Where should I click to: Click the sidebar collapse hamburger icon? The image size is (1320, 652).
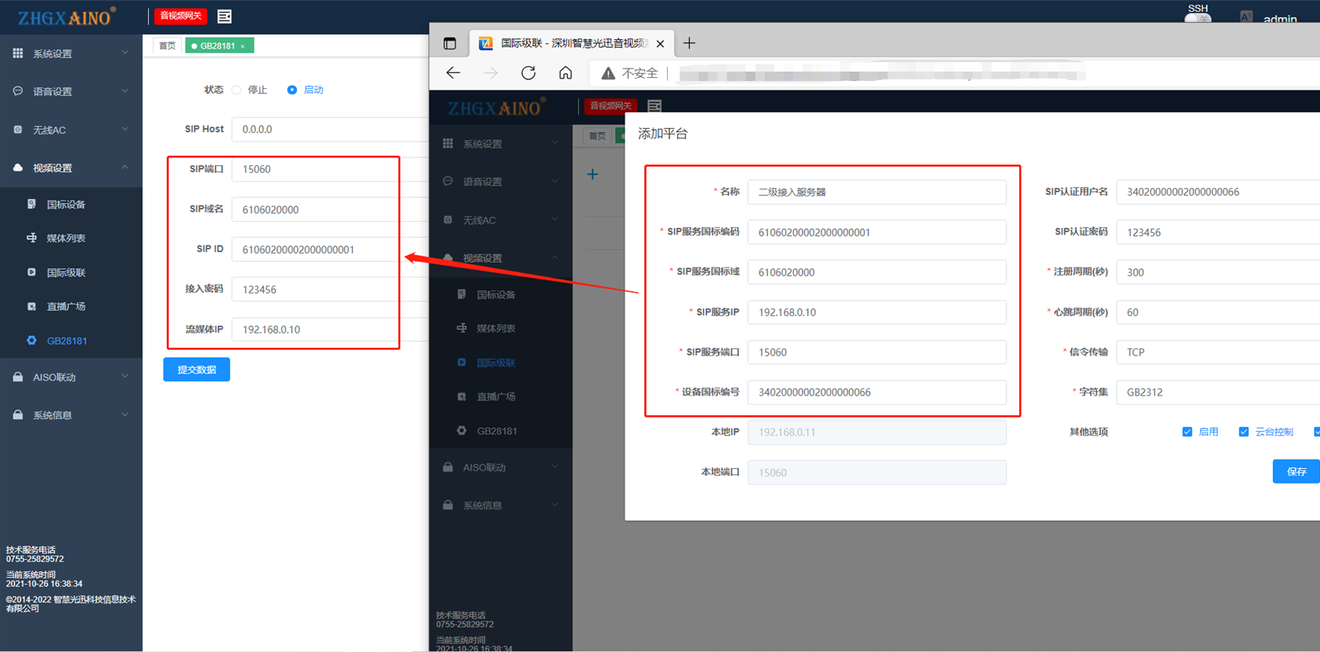click(224, 16)
